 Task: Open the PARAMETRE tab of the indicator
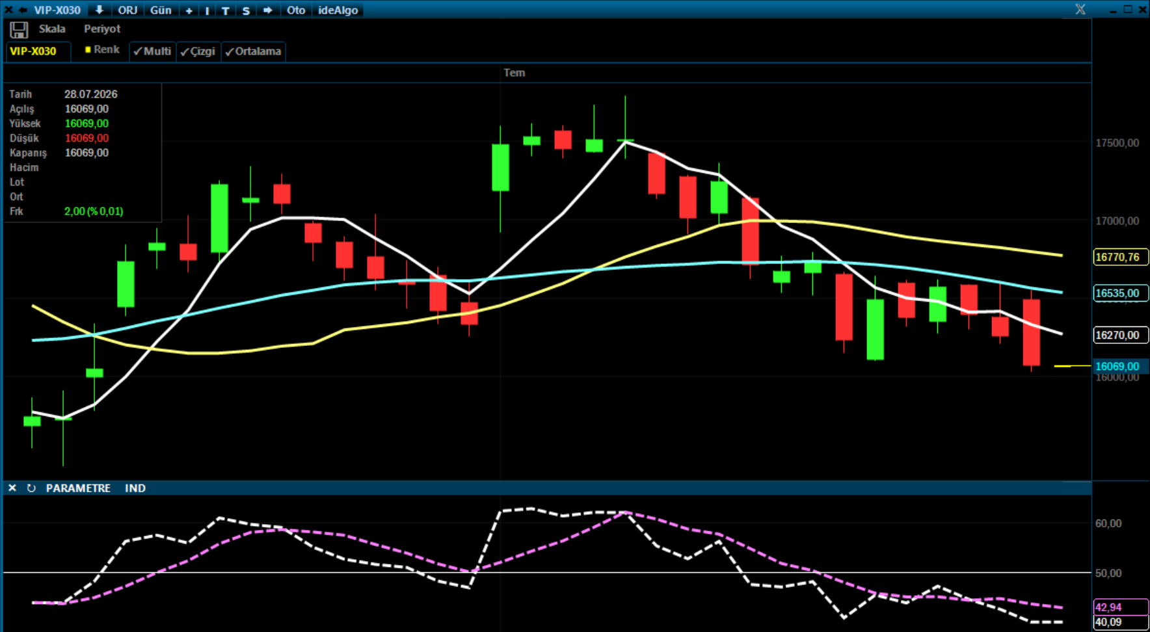click(78, 488)
